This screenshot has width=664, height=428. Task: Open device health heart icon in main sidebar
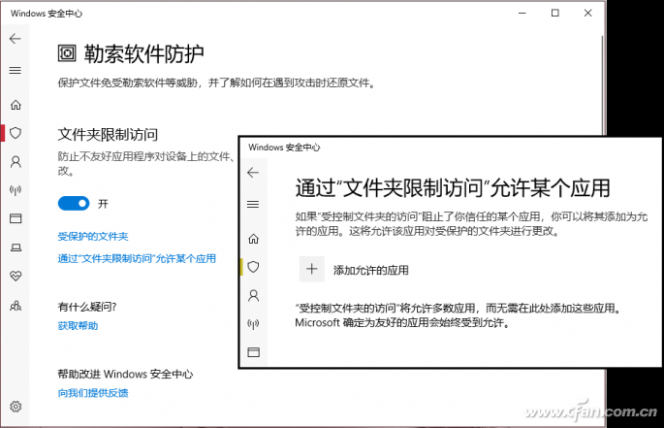(16, 277)
